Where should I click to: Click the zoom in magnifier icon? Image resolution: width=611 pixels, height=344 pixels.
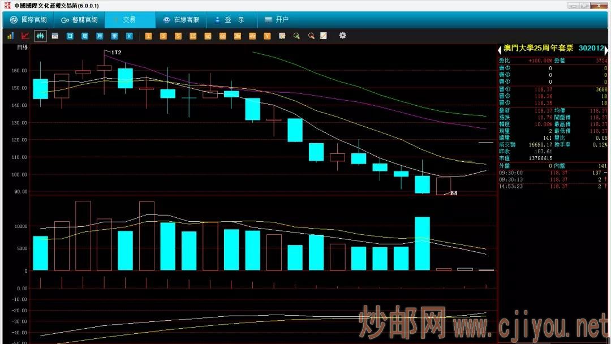(296, 36)
